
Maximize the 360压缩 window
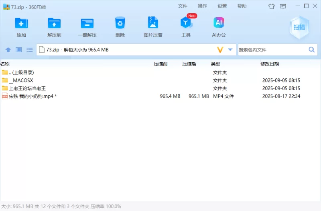click(x=306, y=6)
